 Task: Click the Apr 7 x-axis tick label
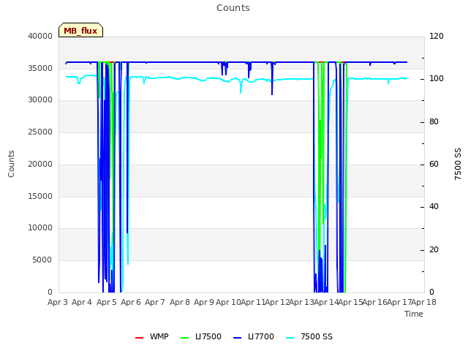155,302
